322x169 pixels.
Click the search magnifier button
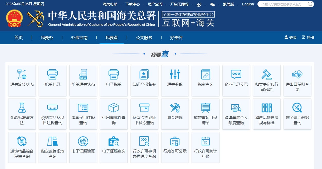[310, 4]
